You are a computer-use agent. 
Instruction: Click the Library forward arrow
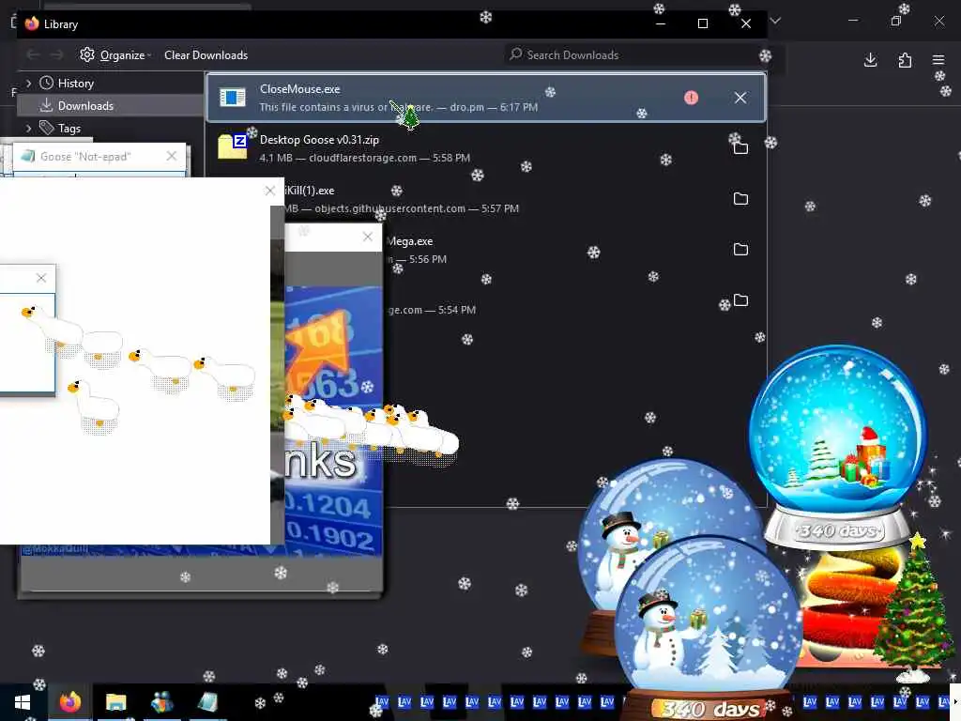pos(56,55)
